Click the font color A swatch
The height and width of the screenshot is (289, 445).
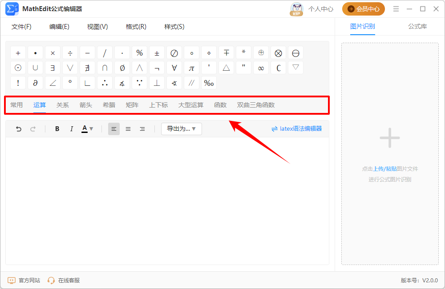[x=85, y=129]
